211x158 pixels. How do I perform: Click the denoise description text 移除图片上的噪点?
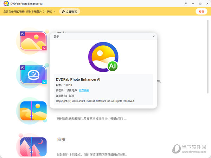point(92,154)
